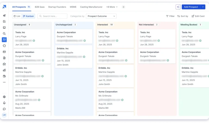Switch to Kanban view

pos(28,16)
